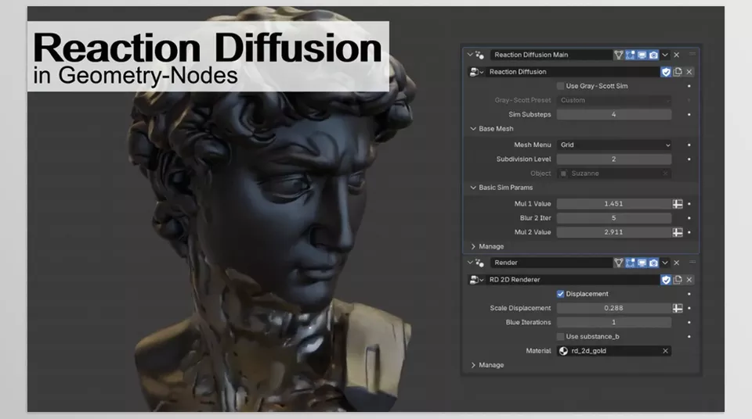Click animate dot beside Subdivision Level

pos(689,159)
